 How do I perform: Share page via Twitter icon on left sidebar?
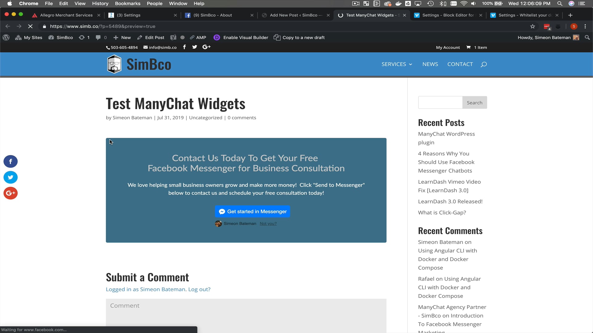pyautogui.click(x=11, y=177)
